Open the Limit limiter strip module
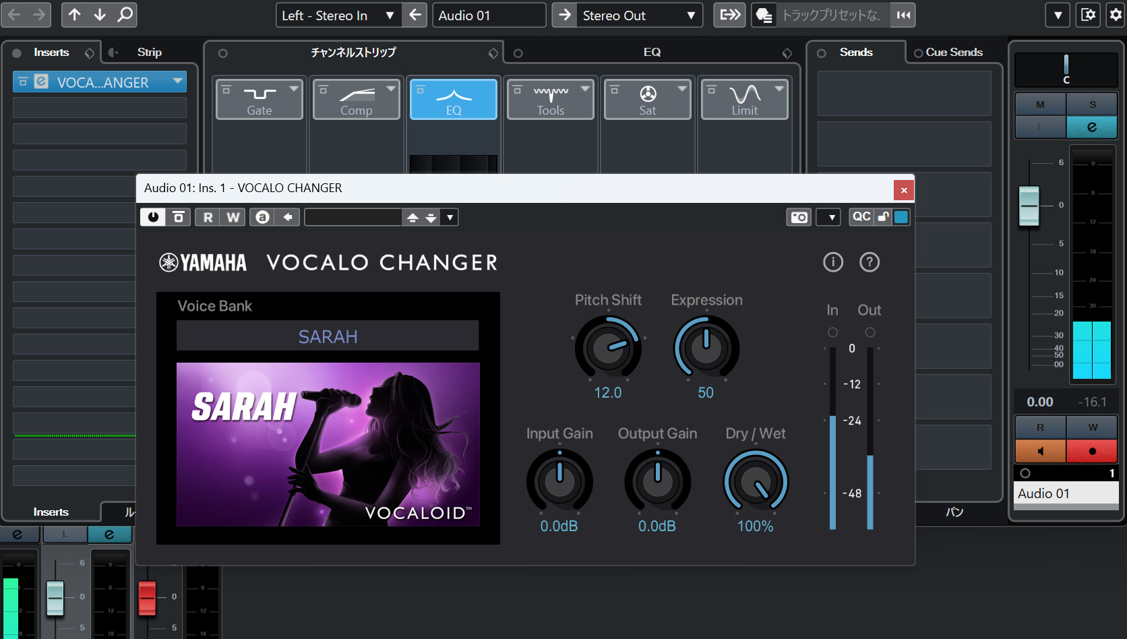 coord(744,99)
